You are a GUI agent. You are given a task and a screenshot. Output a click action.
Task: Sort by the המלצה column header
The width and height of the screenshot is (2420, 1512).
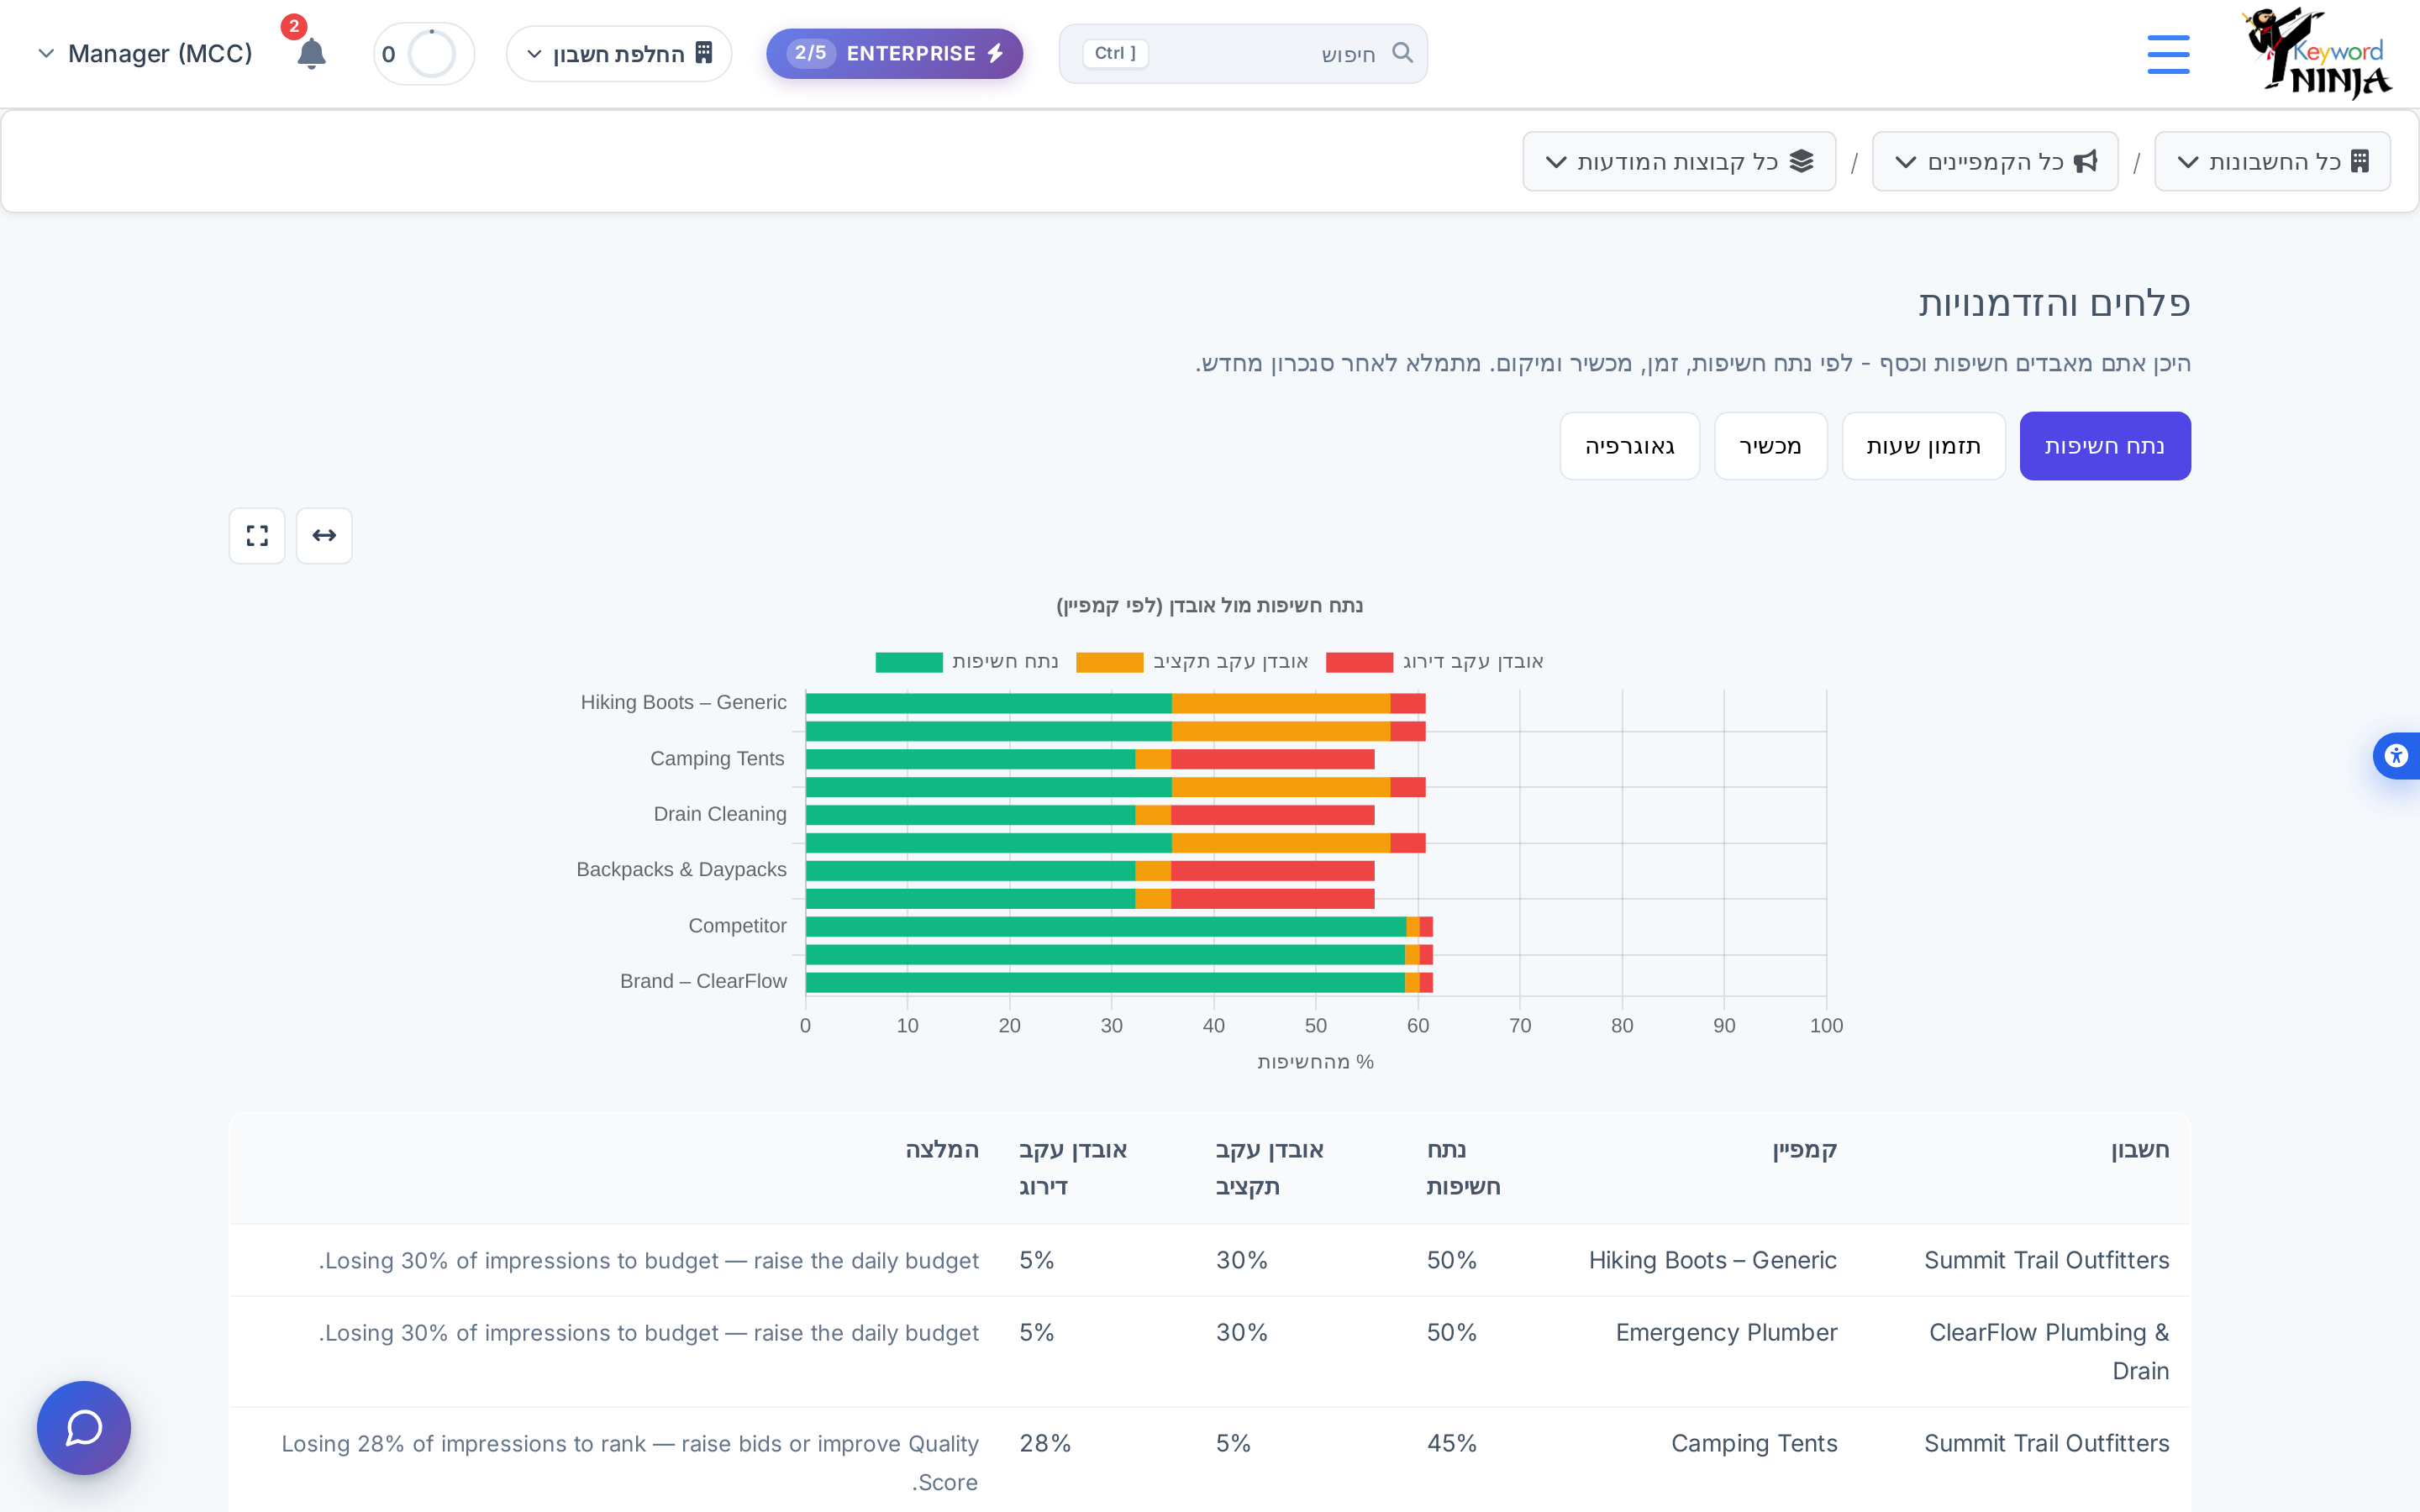point(942,1150)
